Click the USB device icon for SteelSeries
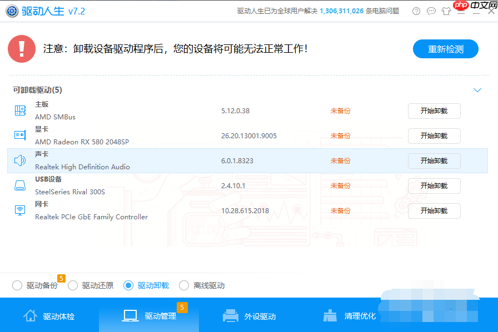Image resolution: width=498 pixels, height=332 pixels. (x=20, y=185)
